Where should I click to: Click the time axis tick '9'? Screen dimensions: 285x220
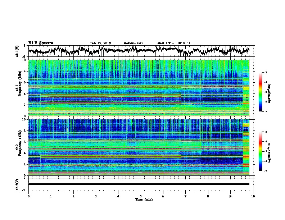click(x=230, y=196)
